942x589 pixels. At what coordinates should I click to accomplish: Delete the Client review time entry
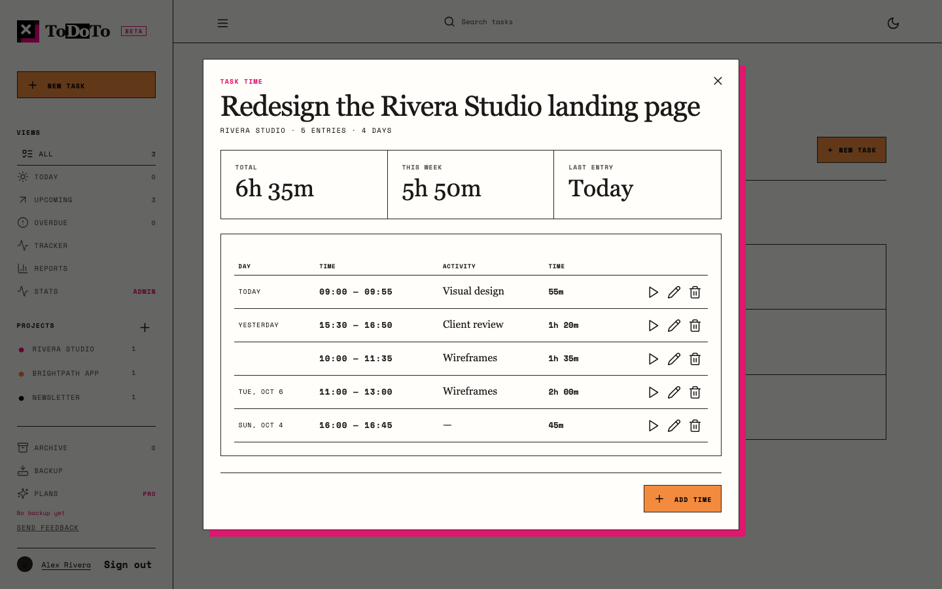[695, 326]
